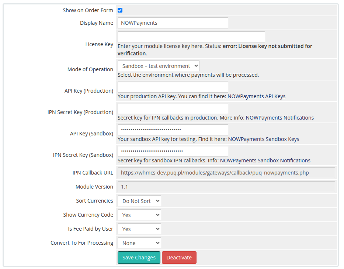Expand the Sort Currencies dropdown
The height and width of the screenshot is (269, 344).
click(139, 201)
